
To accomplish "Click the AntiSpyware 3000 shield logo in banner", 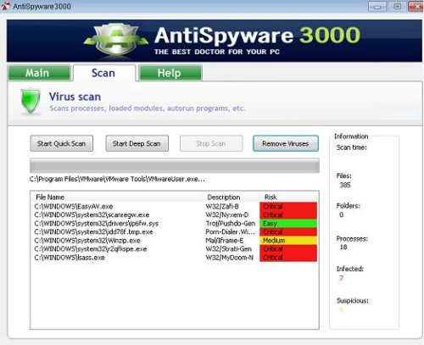I will point(116,40).
